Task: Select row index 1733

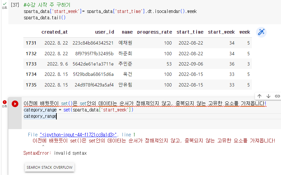Action: [31, 64]
